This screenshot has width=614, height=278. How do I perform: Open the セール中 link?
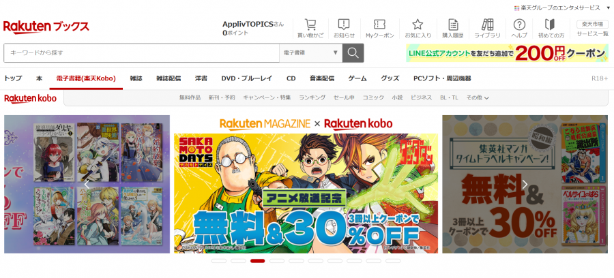345,97
